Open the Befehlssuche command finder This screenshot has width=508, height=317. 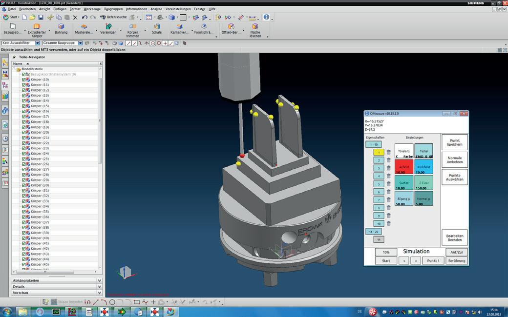(x=113, y=17)
